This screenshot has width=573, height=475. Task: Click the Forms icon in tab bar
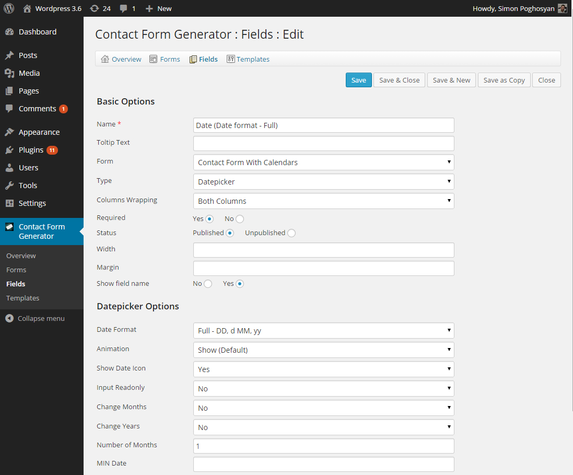153,59
